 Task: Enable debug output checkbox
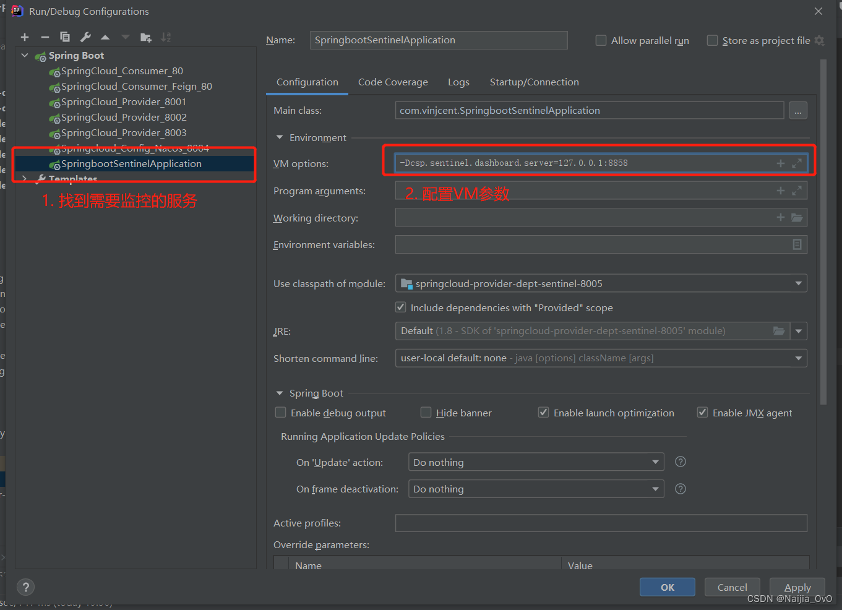(281, 412)
